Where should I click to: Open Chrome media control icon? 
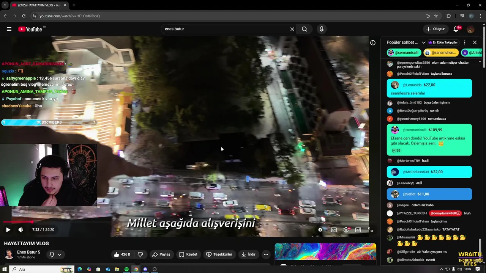pyautogui.click(x=462, y=16)
